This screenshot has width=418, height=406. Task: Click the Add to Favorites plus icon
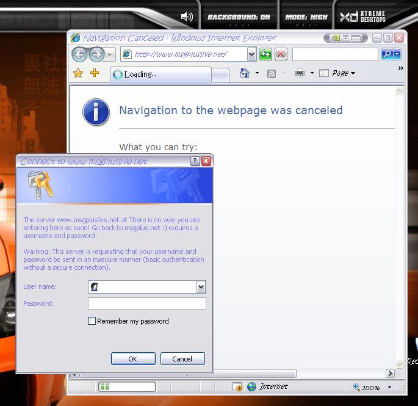point(94,73)
